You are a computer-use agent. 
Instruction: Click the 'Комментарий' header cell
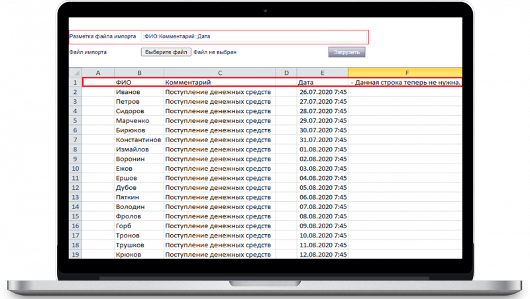click(x=220, y=82)
